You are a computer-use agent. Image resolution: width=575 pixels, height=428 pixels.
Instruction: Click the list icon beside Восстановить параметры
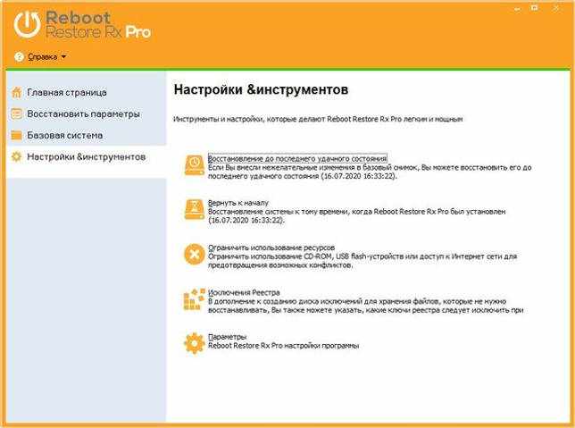click(16, 113)
